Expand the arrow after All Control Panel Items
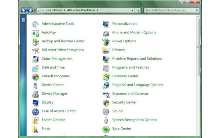Viewport: 220px width, 138px height. 98,10
